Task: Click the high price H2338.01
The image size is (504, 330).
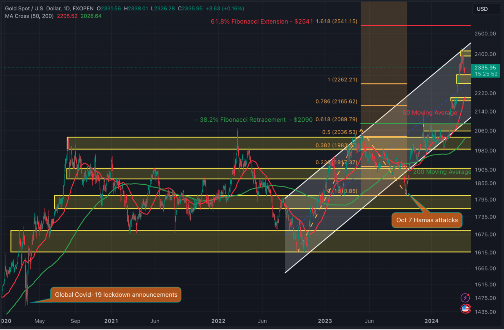Action: click(x=136, y=8)
